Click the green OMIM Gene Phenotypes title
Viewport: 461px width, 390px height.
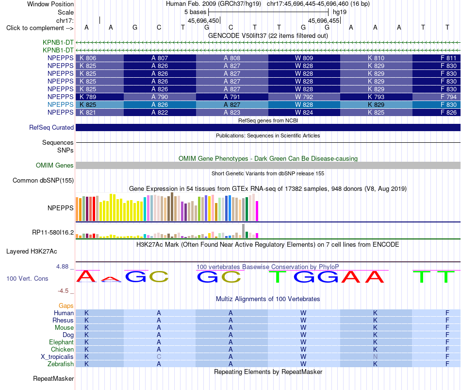[268, 158]
